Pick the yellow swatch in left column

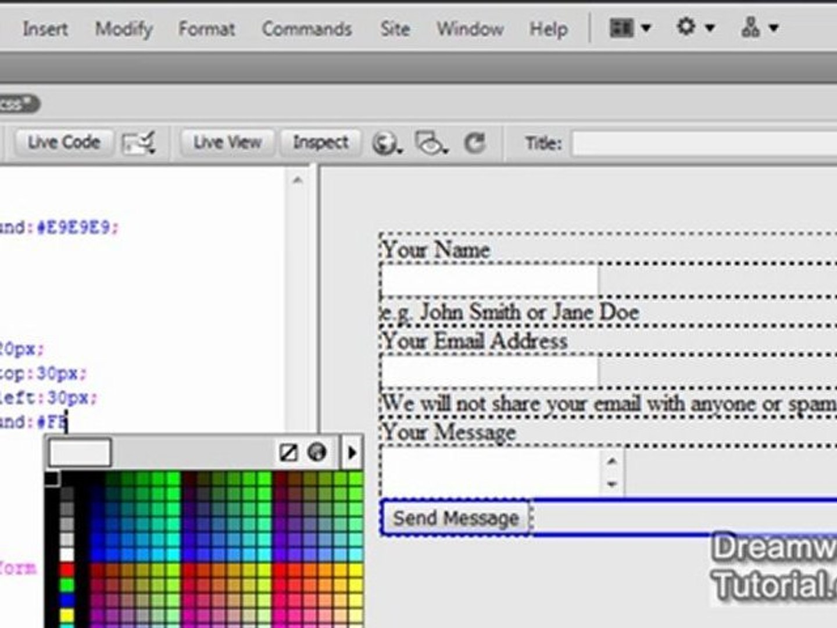67,615
